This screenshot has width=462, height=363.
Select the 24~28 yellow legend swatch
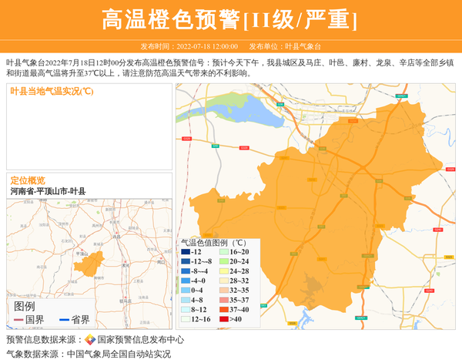[224, 271]
